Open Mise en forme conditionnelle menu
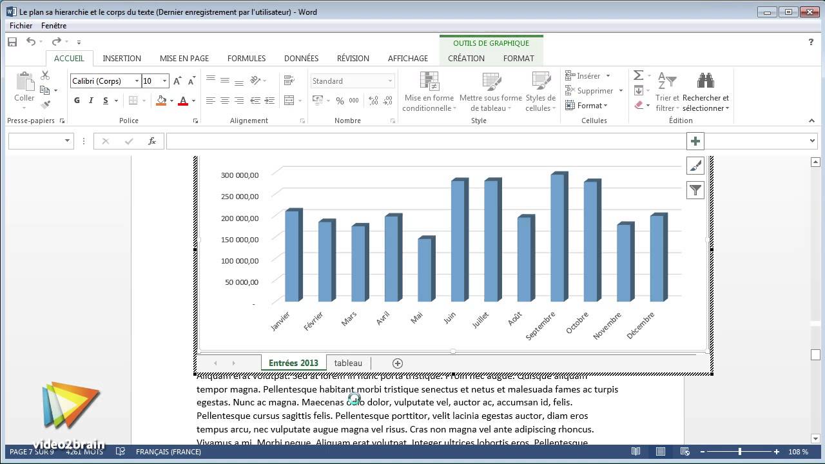The image size is (825, 464). tap(429, 92)
